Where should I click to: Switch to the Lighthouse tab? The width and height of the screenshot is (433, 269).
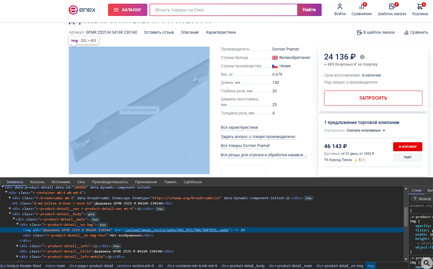coord(193,182)
